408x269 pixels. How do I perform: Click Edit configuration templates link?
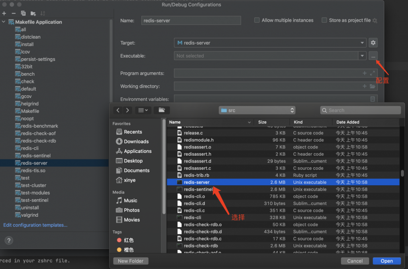35,225
